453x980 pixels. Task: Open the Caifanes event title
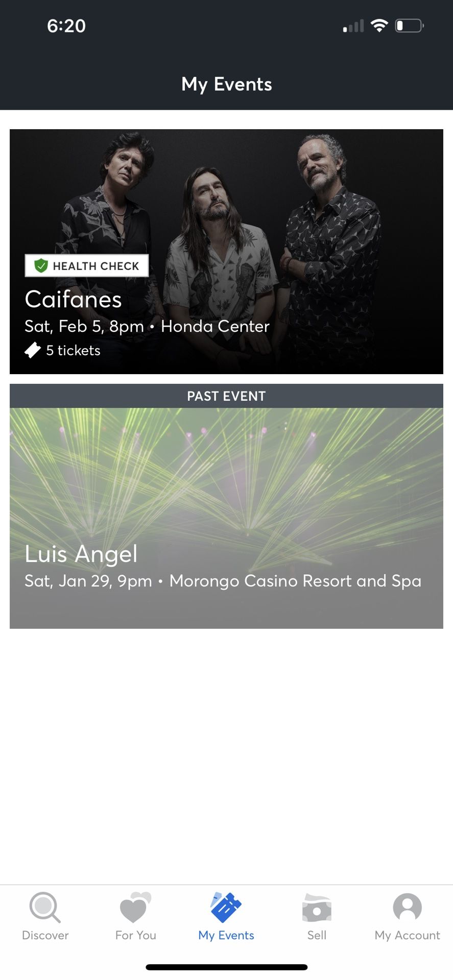(73, 299)
